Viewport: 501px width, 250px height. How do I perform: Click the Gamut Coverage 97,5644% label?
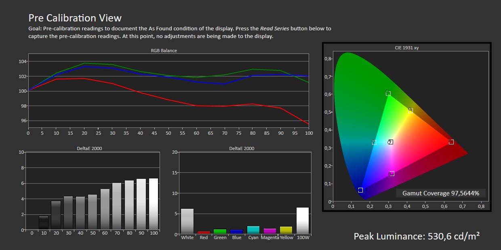[x=440, y=193]
